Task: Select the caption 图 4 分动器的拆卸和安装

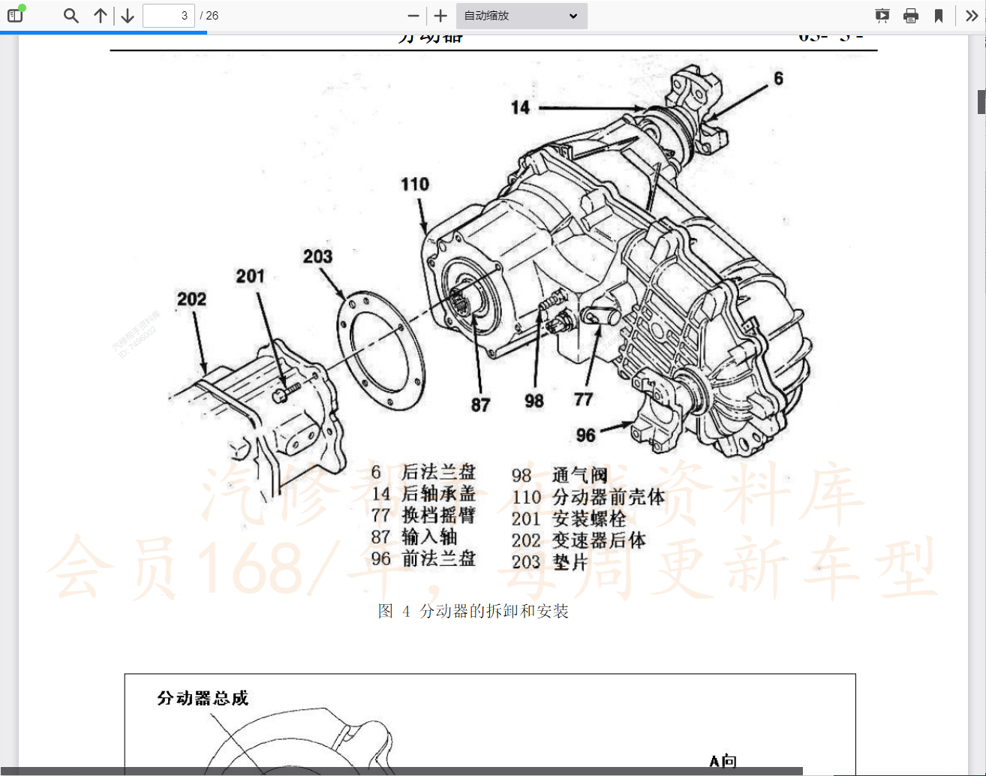Action: tap(473, 611)
